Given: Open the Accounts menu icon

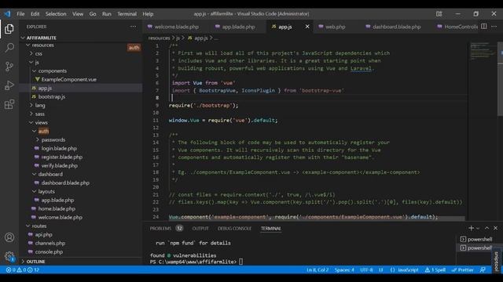Looking at the screenshot, I should (9, 237).
